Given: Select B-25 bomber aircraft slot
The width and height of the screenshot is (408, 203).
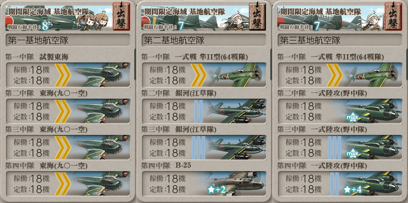Looking at the screenshot, I should click(204, 184).
